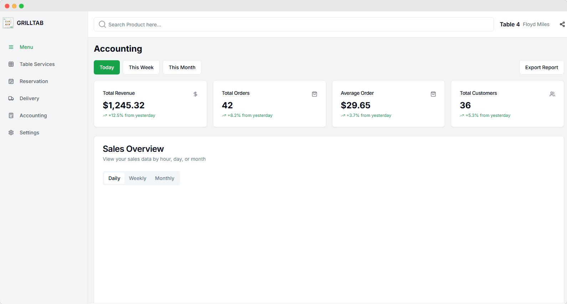Click the search magnifier icon
The image size is (567, 304).
(x=102, y=24)
